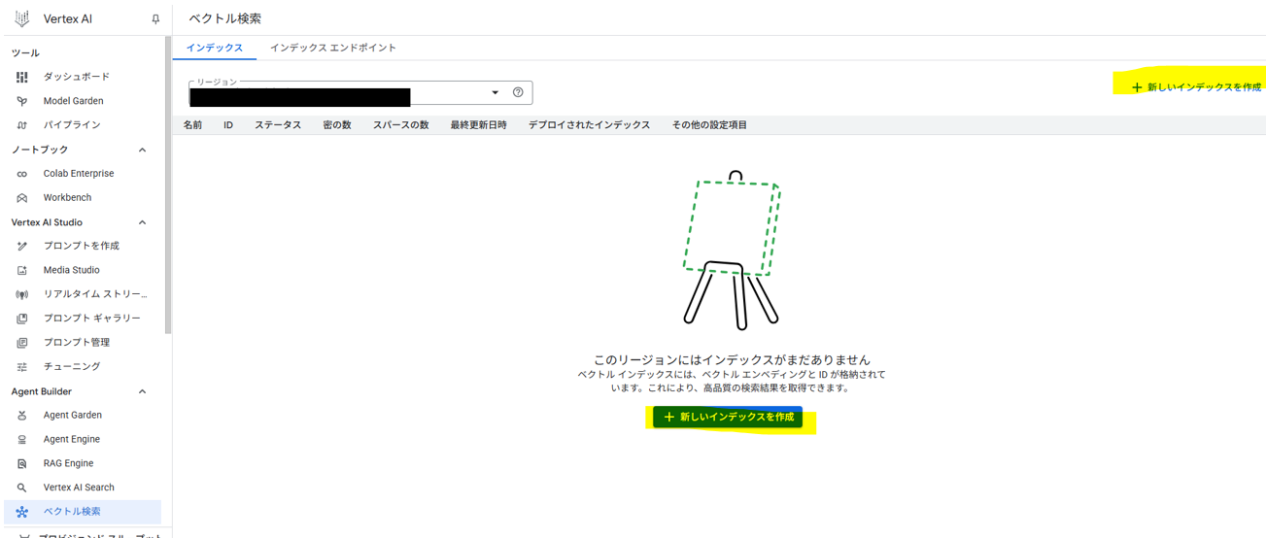Switch to the インデックス tab
The image size is (1266, 538).
click(x=215, y=48)
